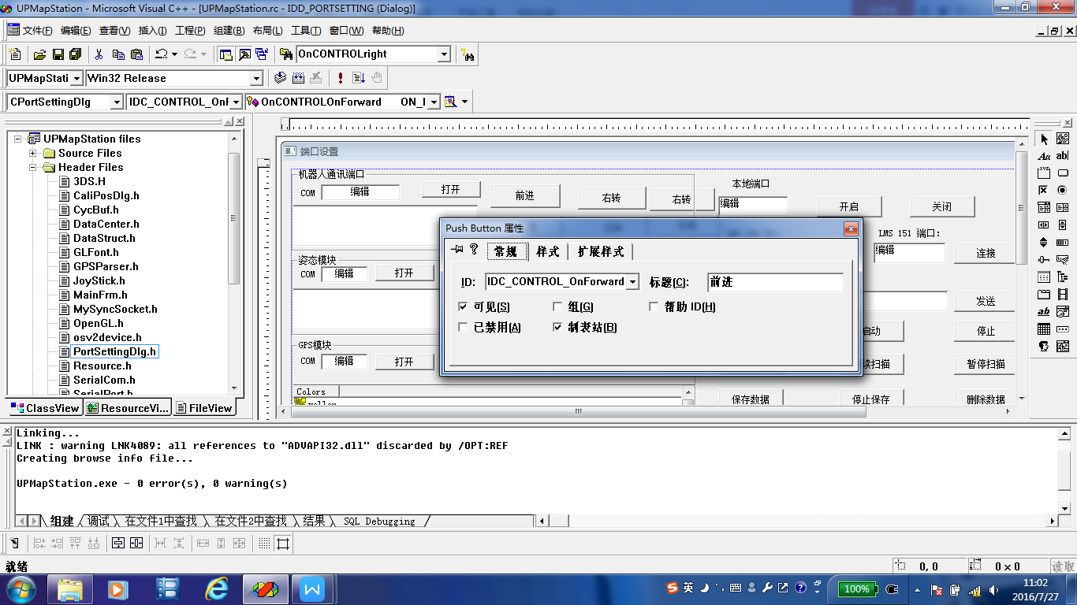The image size is (1077, 605).
Task: Click the 前进 button in dialog editor
Action: 525,196
